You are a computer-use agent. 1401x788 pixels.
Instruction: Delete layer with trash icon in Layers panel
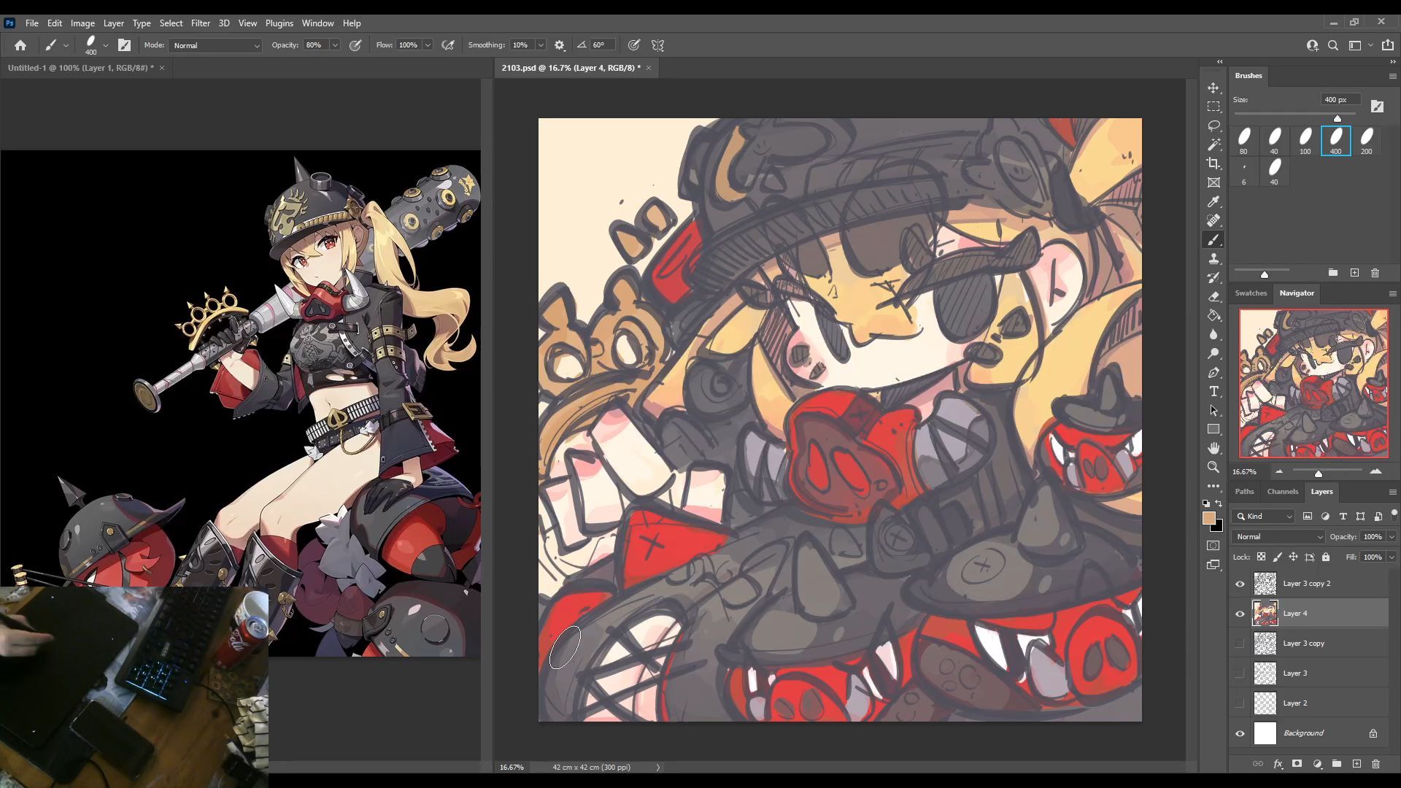(1375, 764)
